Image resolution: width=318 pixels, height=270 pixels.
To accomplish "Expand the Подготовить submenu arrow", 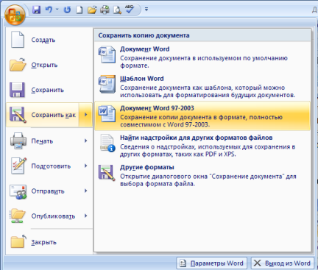I will 85,166.
